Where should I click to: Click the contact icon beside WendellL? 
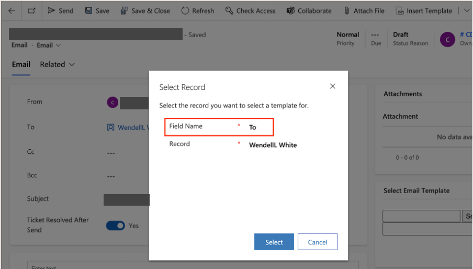click(x=111, y=128)
